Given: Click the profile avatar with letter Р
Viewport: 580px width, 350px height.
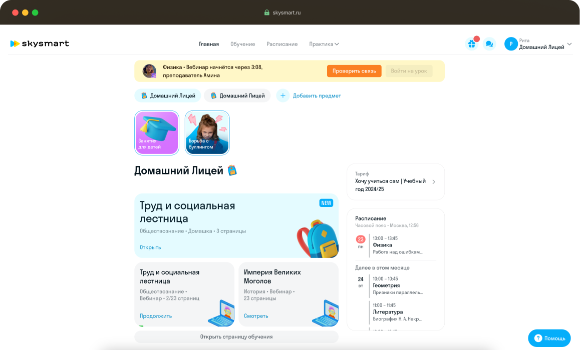Looking at the screenshot, I should point(511,44).
